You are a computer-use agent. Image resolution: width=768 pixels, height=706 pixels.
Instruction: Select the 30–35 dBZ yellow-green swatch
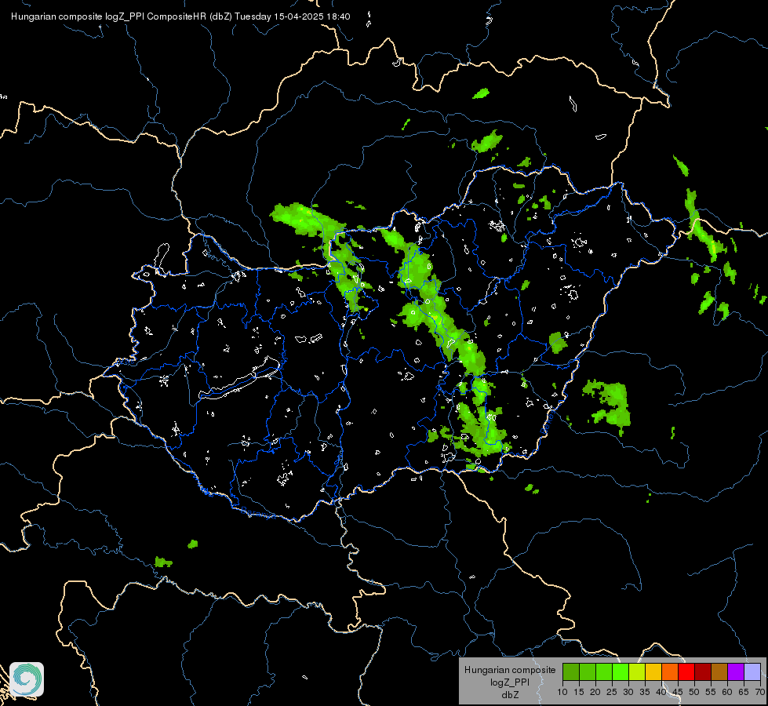point(637,671)
